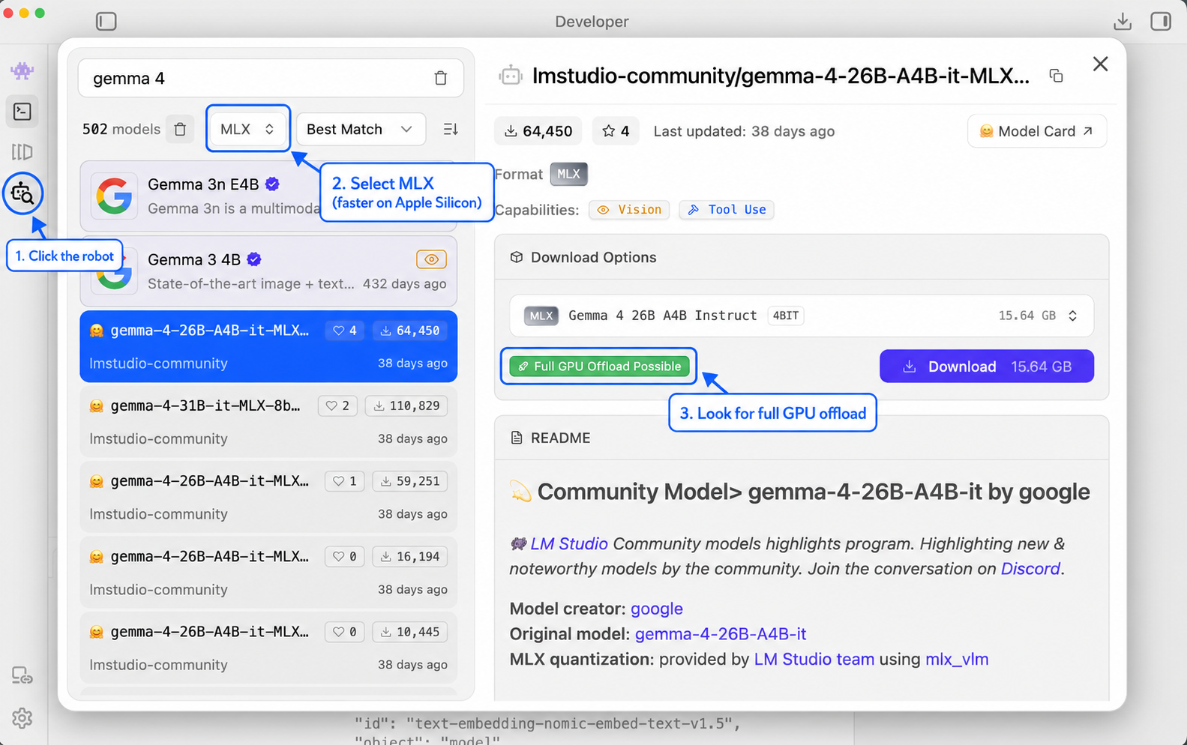Viewport: 1187px width, 745px height.
Task: Toggle the left sidebar panel in title bar
Action: [x=106, y=22]
